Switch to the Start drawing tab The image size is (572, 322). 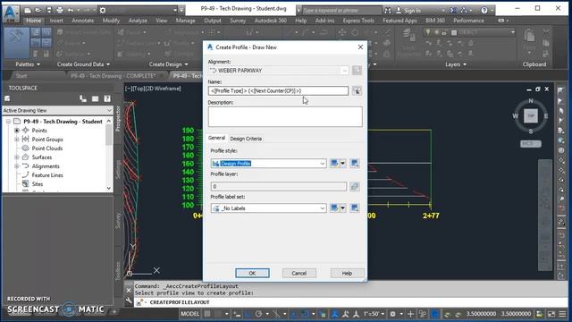click(x=21, y=76)
